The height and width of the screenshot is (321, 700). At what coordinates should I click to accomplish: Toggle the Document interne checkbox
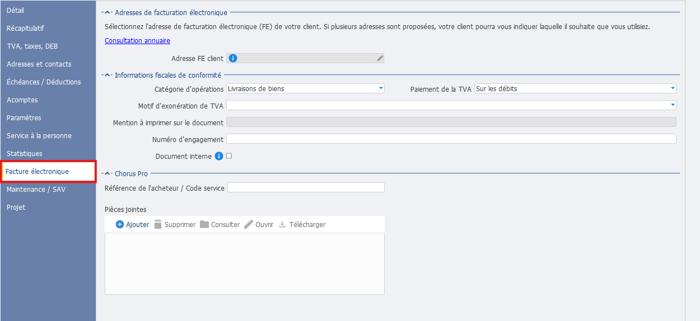[x=228, y=156]
